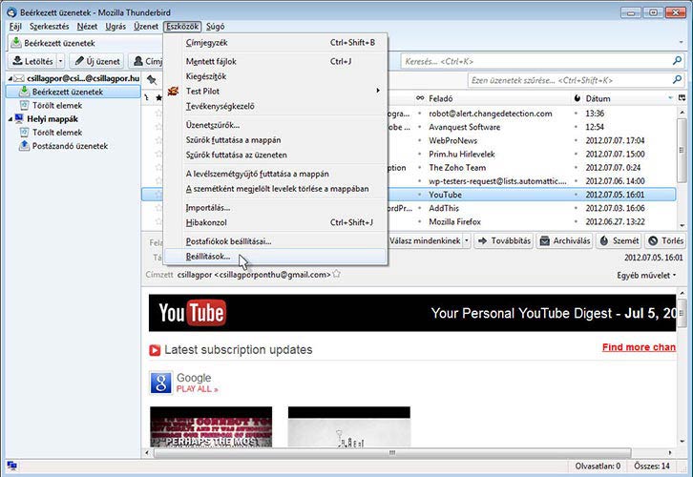Click the Letöltés get mail button

34,61
